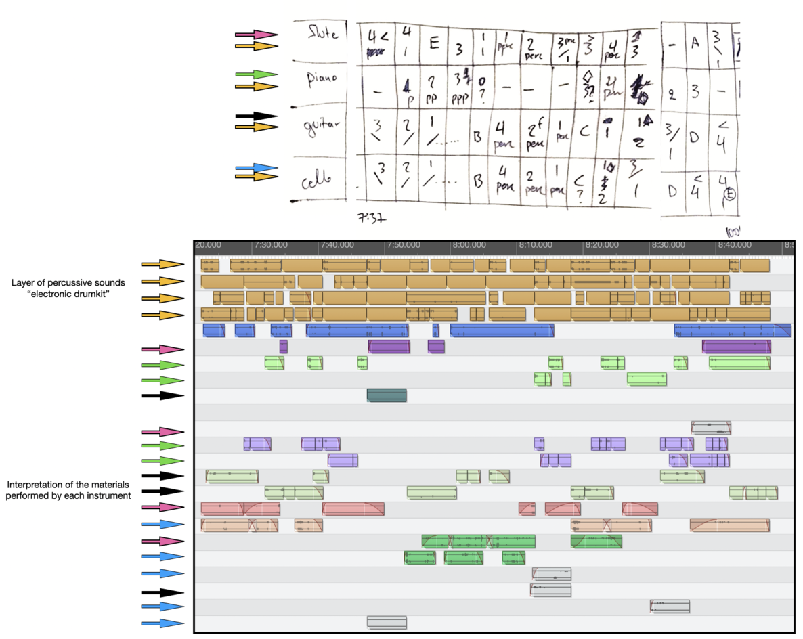
Task: Select the dark teal audio clip
Action: 387,395
